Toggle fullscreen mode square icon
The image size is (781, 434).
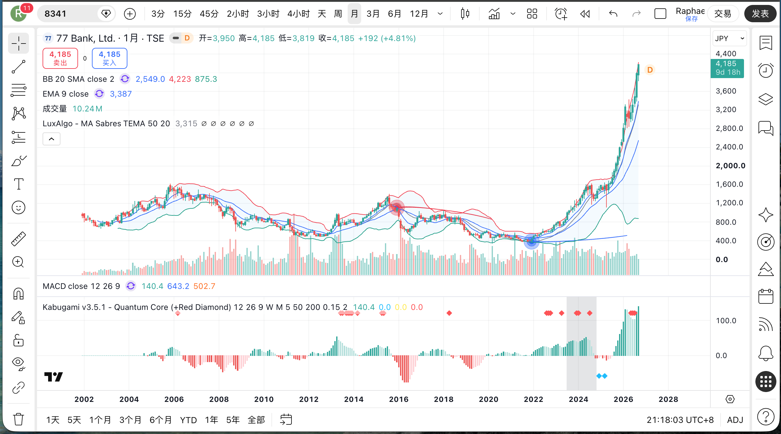pos(660,14)
